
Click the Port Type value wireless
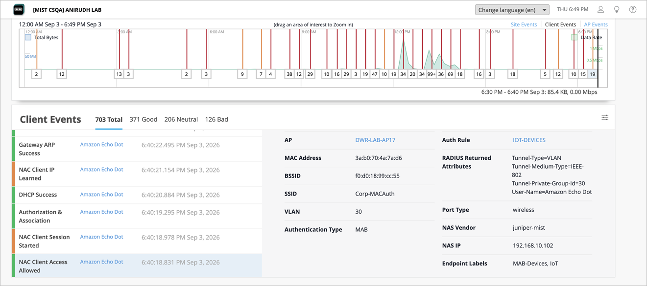click(524, 210)
